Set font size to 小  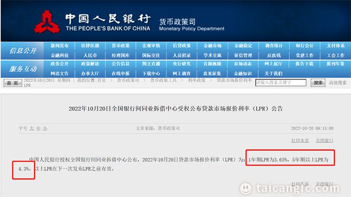coord(45,128)
